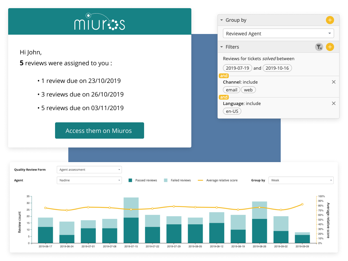Image resolution: width=348 pixels, height=261 pixels.
Task: Click Access them on Miuros button
Action: (99, 130)
